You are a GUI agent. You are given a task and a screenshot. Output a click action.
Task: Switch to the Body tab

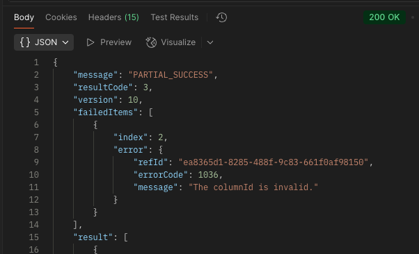click(24, 17)
